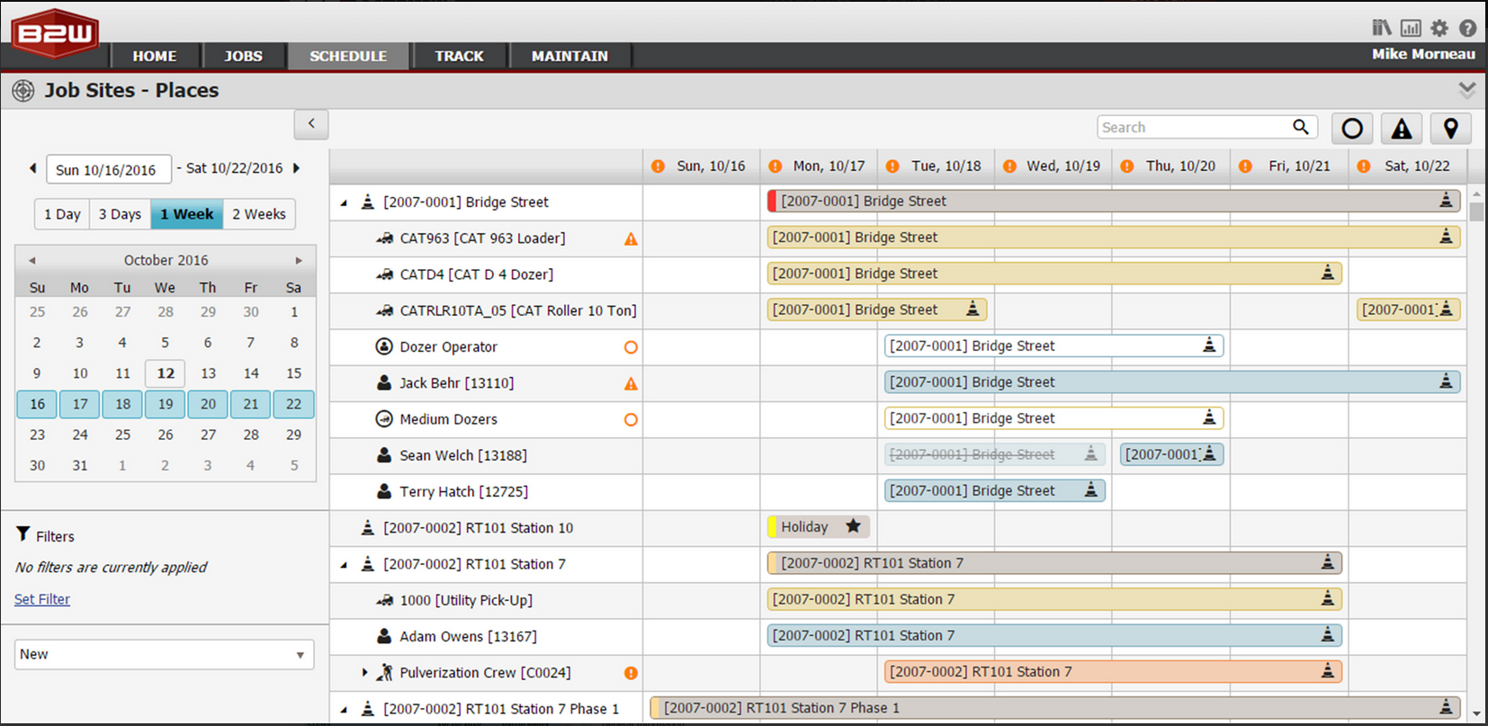Open the HOME tab
The image size is (1488, 726).
click(155, 56)
